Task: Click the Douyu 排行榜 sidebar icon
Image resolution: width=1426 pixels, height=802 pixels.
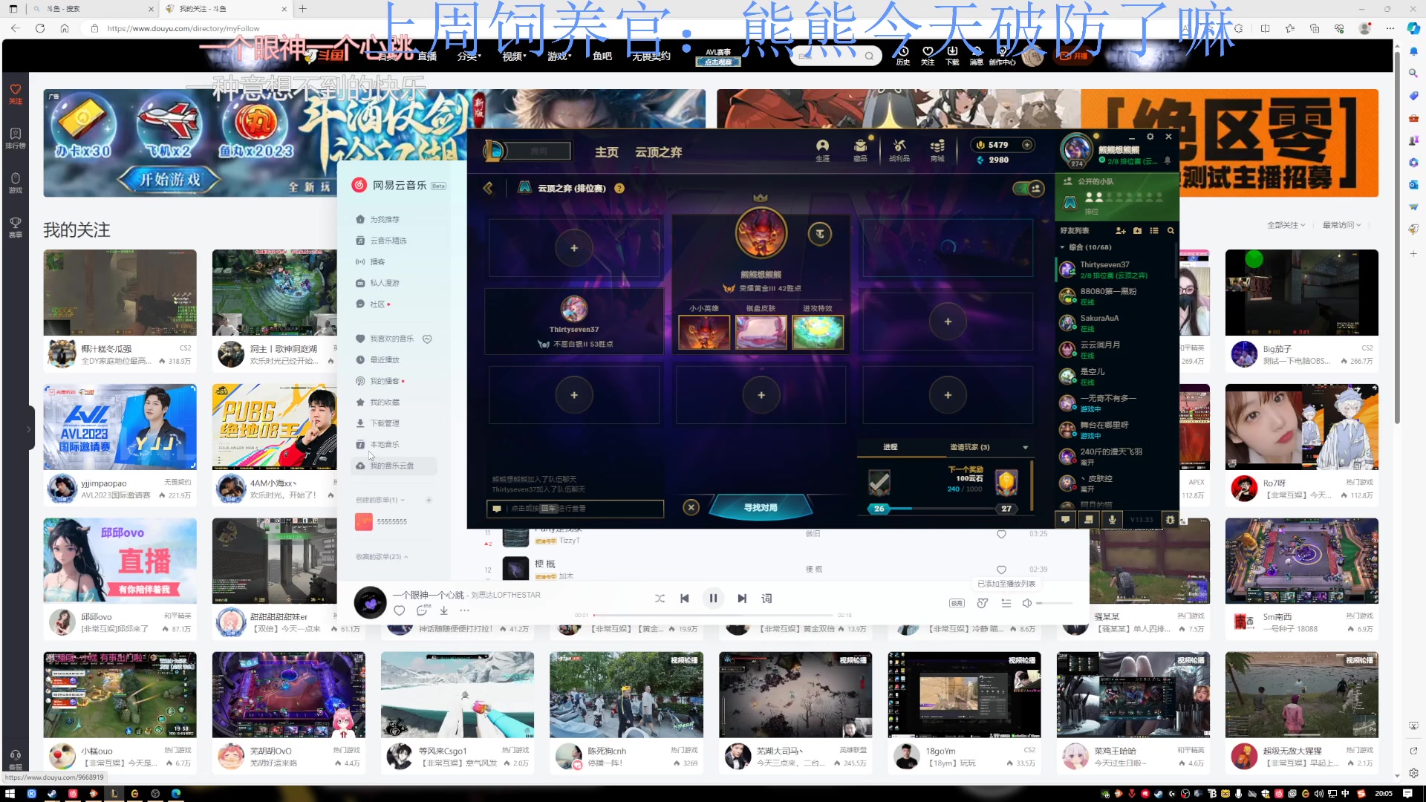Action: click(x=16, y=137)
